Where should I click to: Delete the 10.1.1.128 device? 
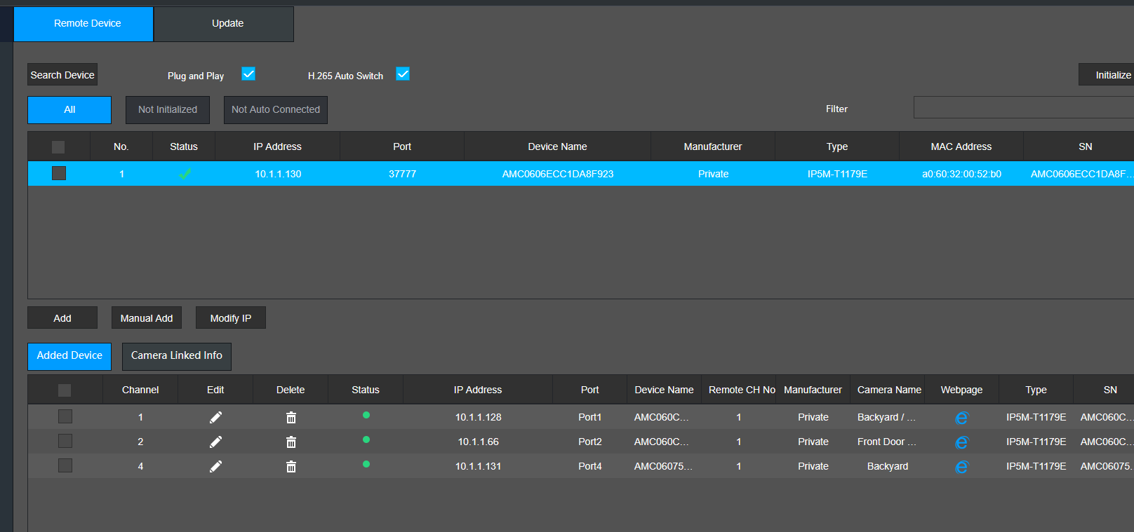tap(291, 417)
